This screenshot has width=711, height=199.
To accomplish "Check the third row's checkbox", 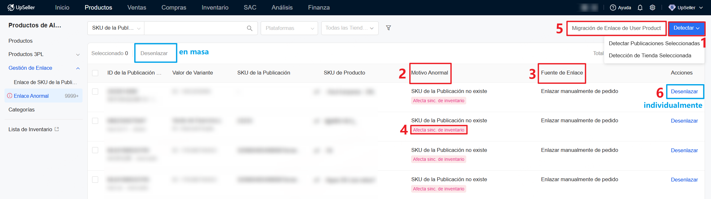I will (x=95, y=150).
